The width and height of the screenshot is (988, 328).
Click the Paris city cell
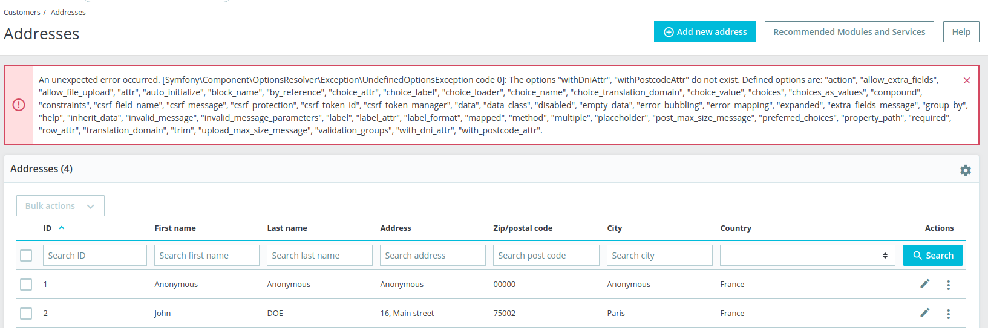616,314
